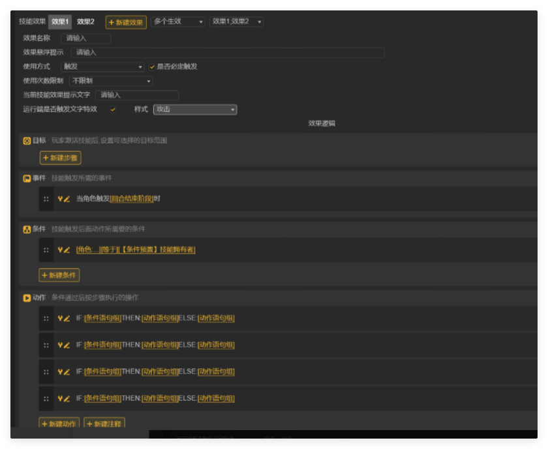Click the 目标 (Target) section icon
This screenshot has height=449, width=548.
click(27, 140)
